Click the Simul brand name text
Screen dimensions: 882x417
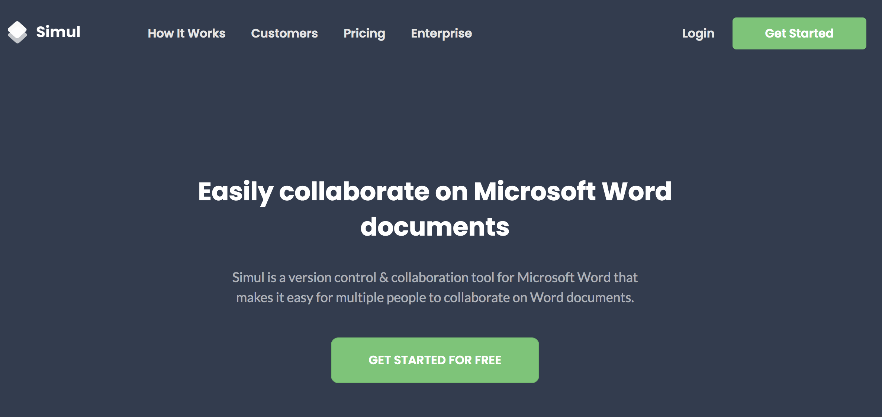(58, 32)
